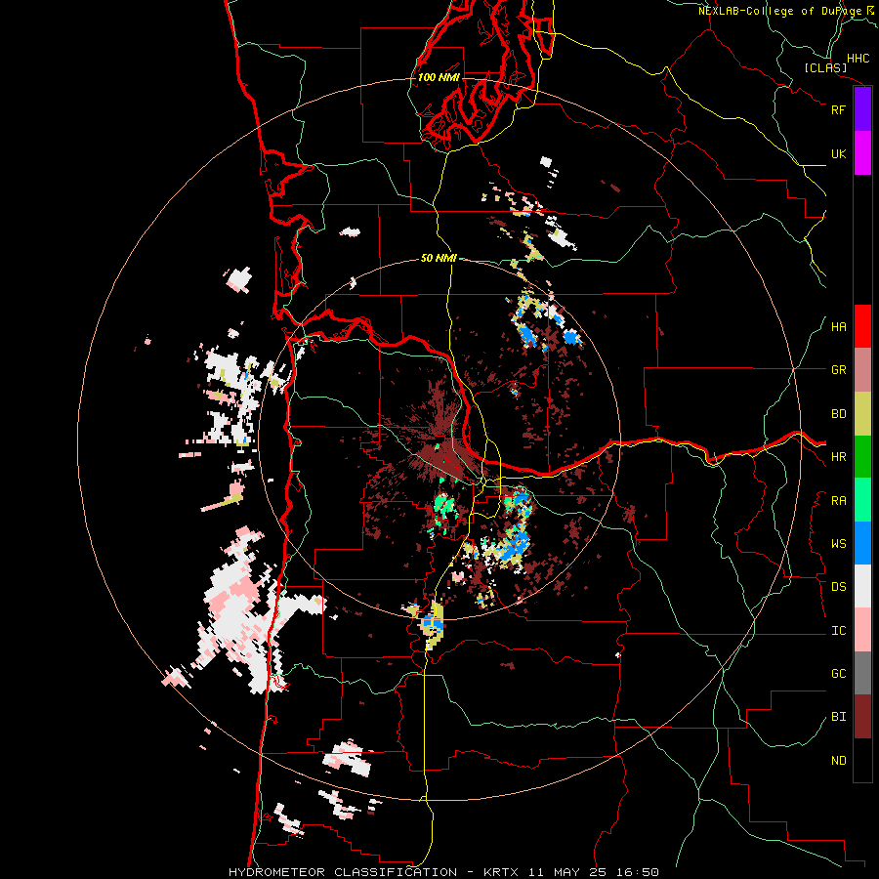Screen dimensions: 879x879
Task: Click the RF purple legend swatch
Action: [862, 109]
